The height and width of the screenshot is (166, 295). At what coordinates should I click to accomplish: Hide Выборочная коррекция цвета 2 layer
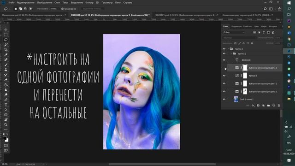point(224,83)
